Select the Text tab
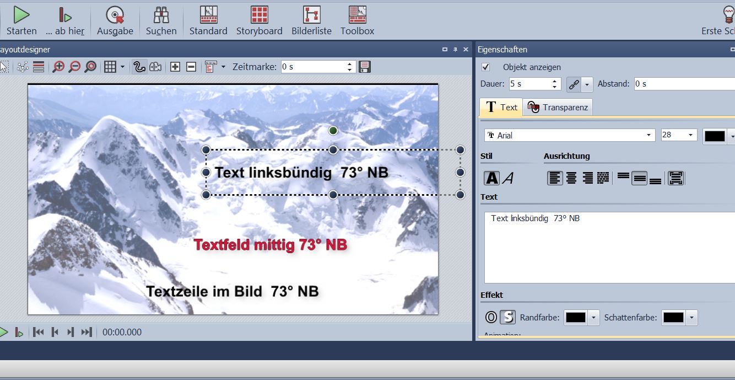 pyautogui.click(x=501, y=108)
